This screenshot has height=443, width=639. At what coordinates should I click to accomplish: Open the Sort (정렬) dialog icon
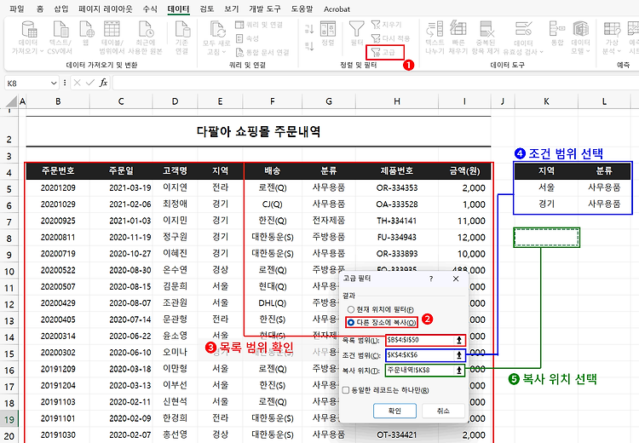[328, 29]
